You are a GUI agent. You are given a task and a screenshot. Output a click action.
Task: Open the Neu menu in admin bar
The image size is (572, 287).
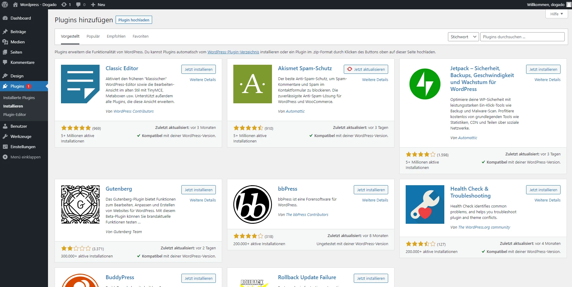[98, 5]
